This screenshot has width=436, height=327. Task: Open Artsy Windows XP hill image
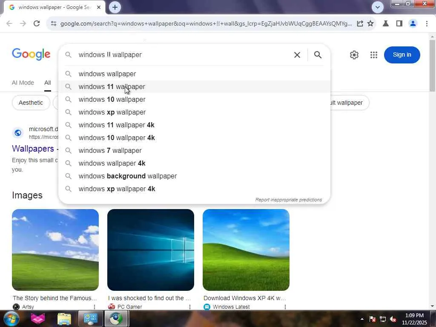[55, 250]
